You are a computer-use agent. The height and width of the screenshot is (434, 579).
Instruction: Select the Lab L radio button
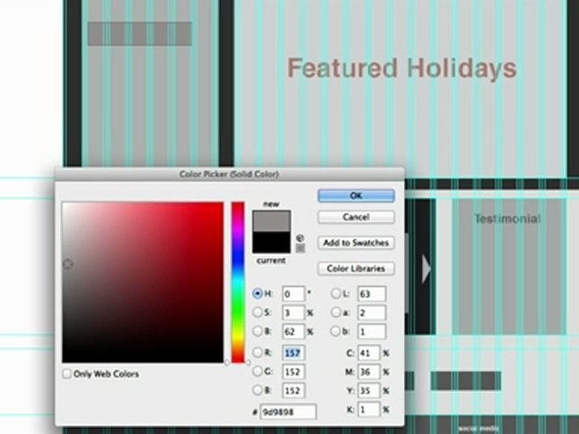click(x=335, y=294)
